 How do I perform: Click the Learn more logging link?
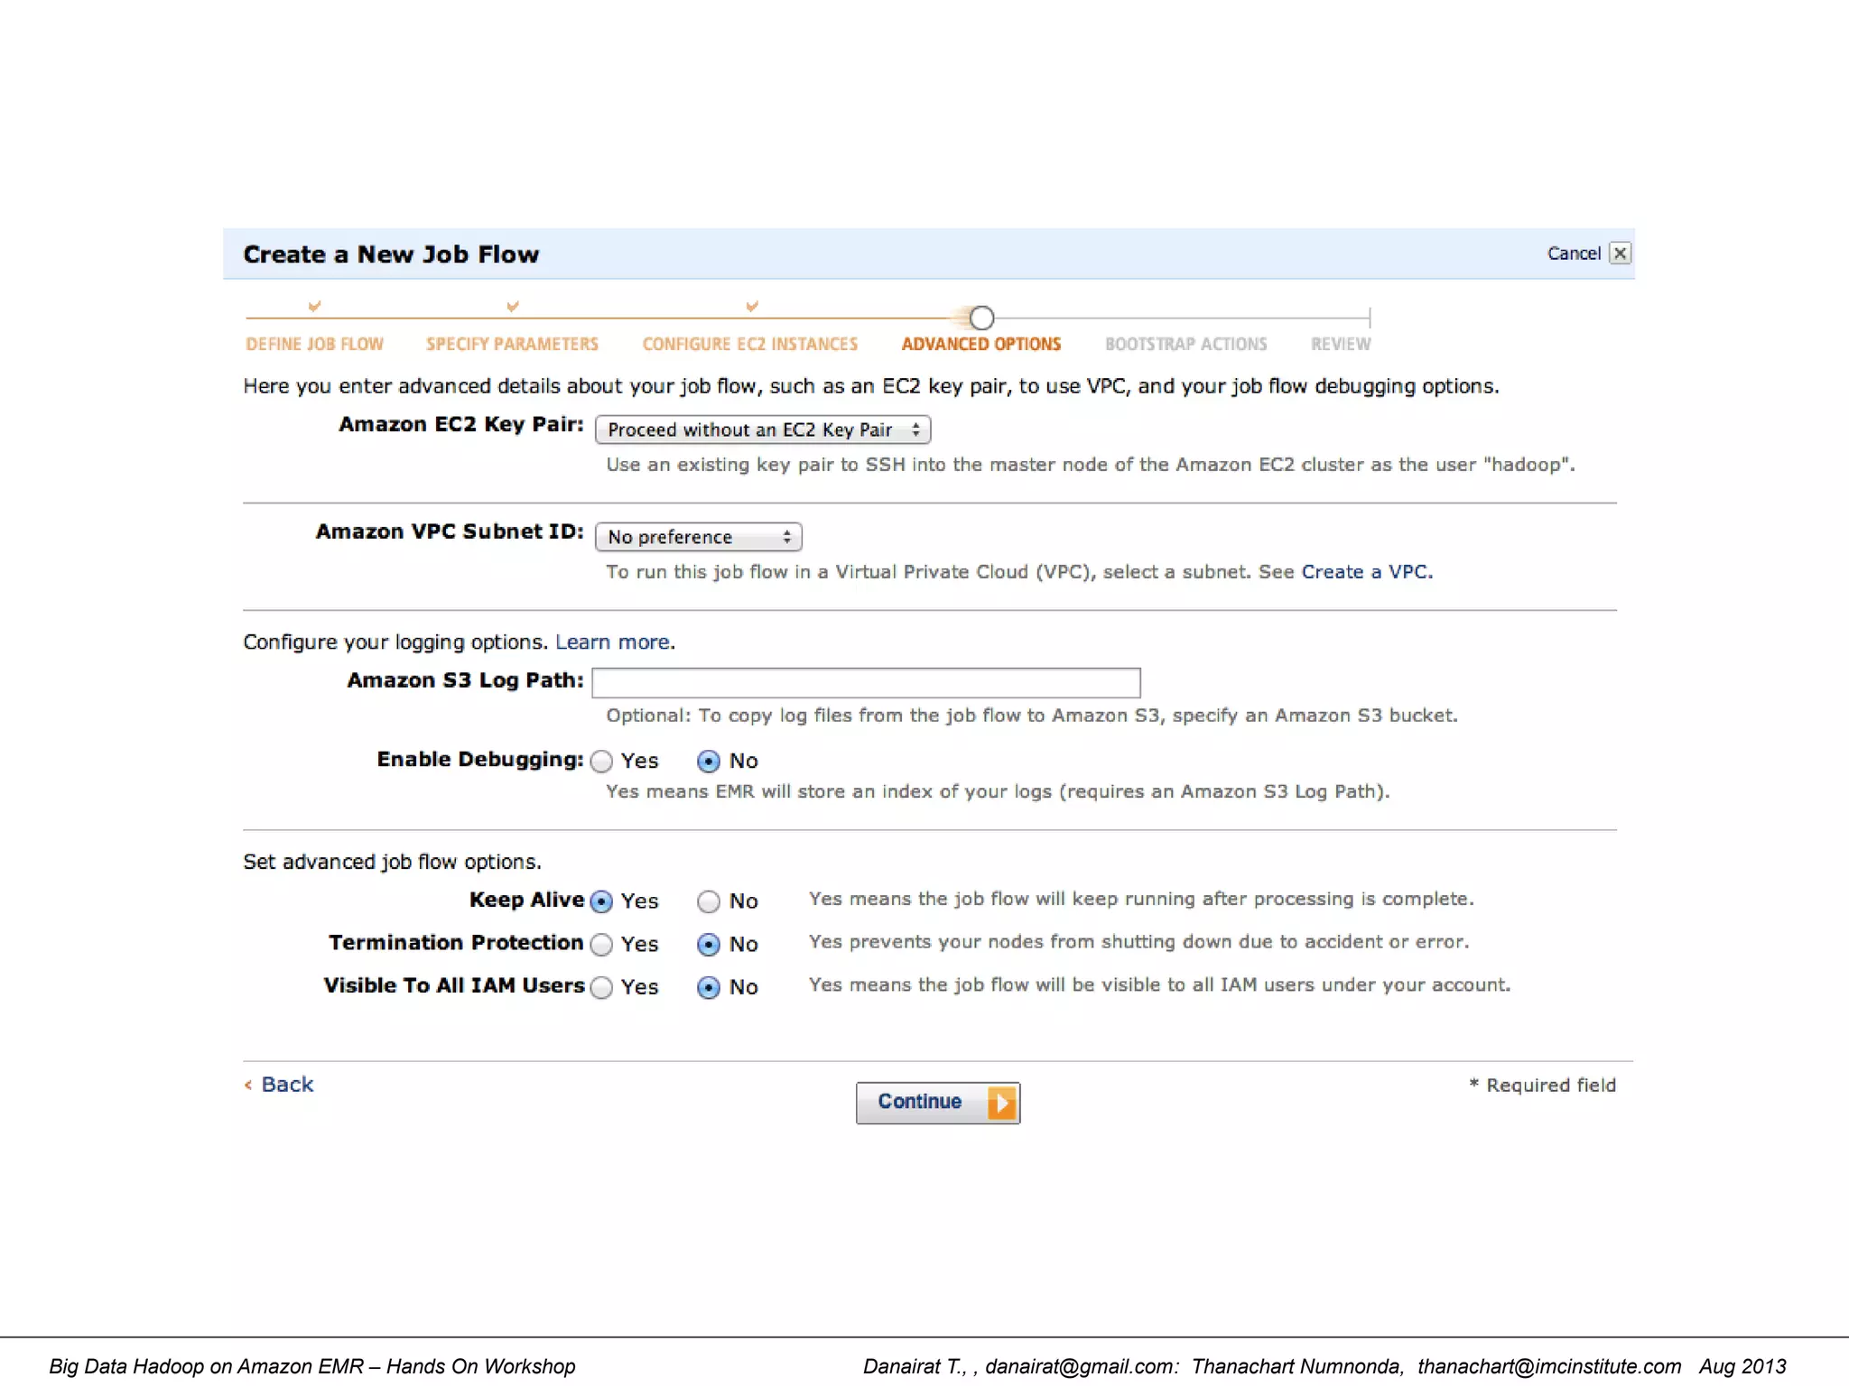(612, 642)
